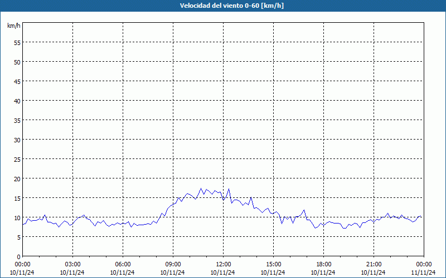Screen dimensions: 446x278
Task: Select the 03:00 time label on the x-axis
Action: click(x=72, y=264)
